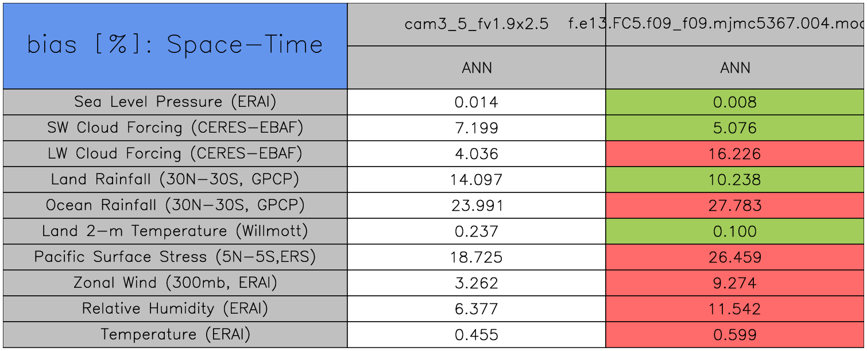This screenshot has height=351, width=867.
Task: Click the red cell with value 26.459
Action: click(x=735, y=257)
